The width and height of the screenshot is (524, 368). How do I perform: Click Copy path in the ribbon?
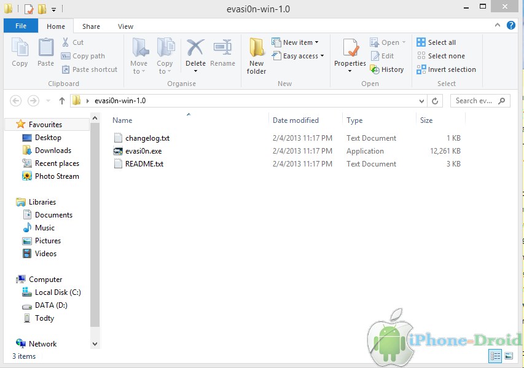tap(83, 56)
